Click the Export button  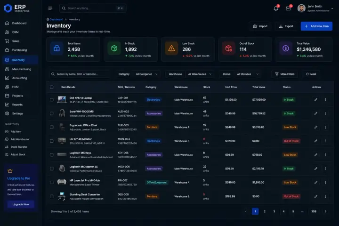tap(286, 26)
